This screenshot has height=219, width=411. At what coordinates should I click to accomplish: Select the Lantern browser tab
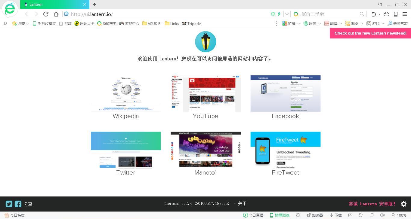click(54, 5)
